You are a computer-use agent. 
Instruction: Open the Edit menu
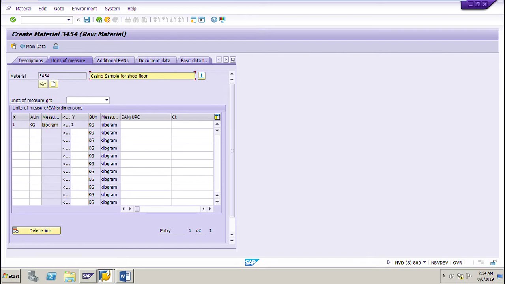pyautogui.click(x=42, y=9)
